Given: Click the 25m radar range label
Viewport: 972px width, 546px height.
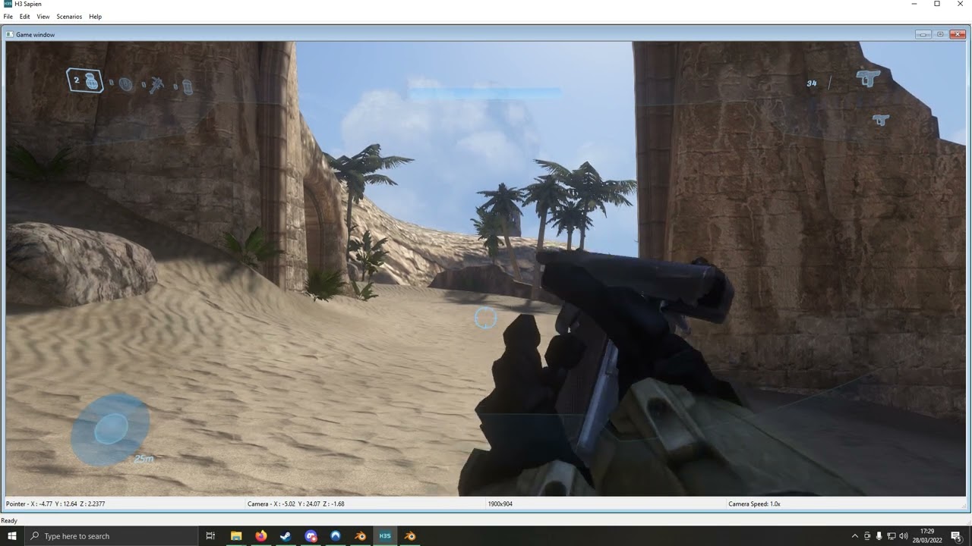Looking at the screenshot, I should (x=144, y=459).
